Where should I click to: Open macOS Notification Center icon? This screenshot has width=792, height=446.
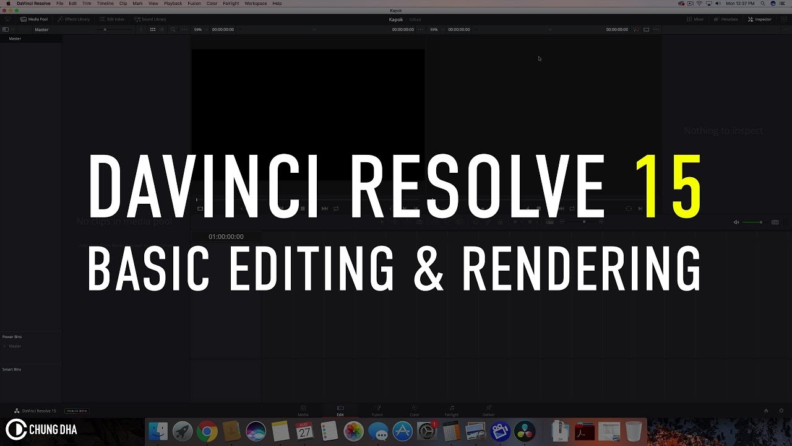[x=783, y=4]
